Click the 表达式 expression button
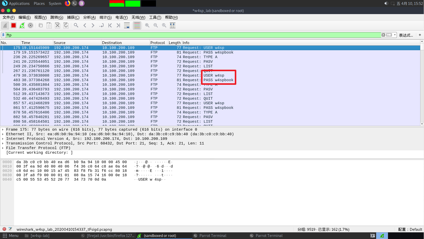Image resolution: width=424 pixels, height=239 pixels. 406,35
